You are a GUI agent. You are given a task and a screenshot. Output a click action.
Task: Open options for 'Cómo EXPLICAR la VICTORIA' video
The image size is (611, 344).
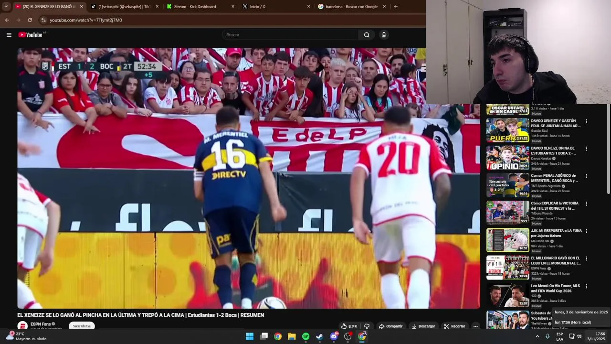pyautogui.click(x=587, y=204)
